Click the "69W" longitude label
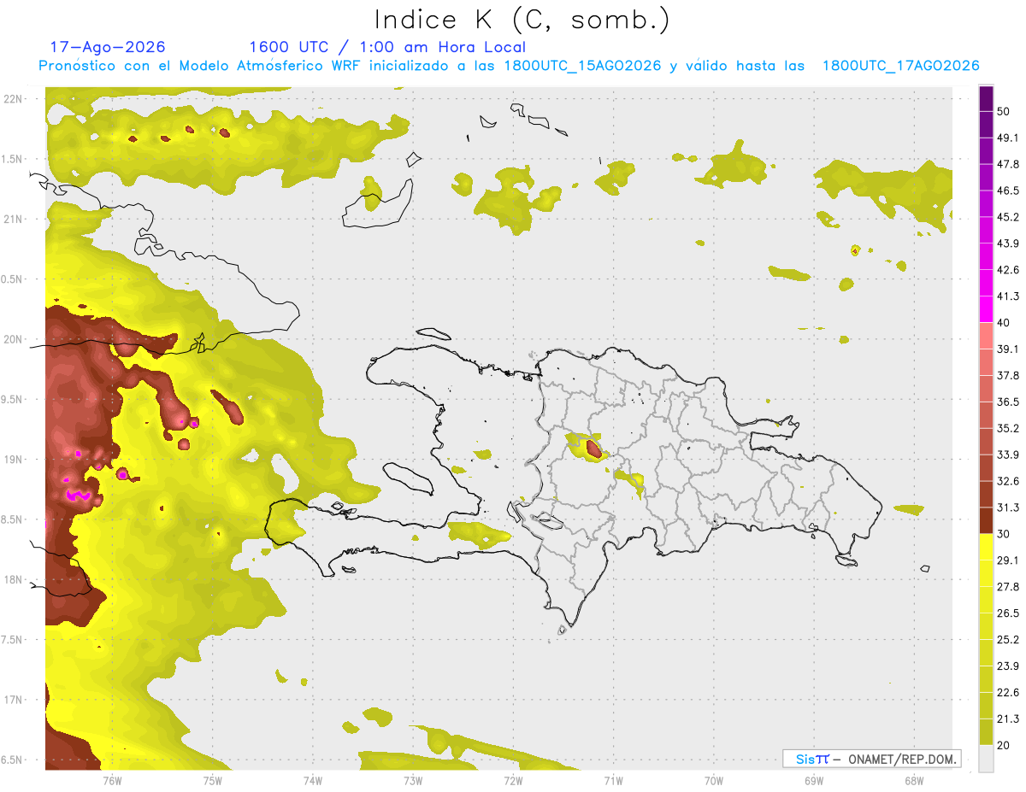The height and width of the screenshot is (792, 1026). click(x=813, y=780)
